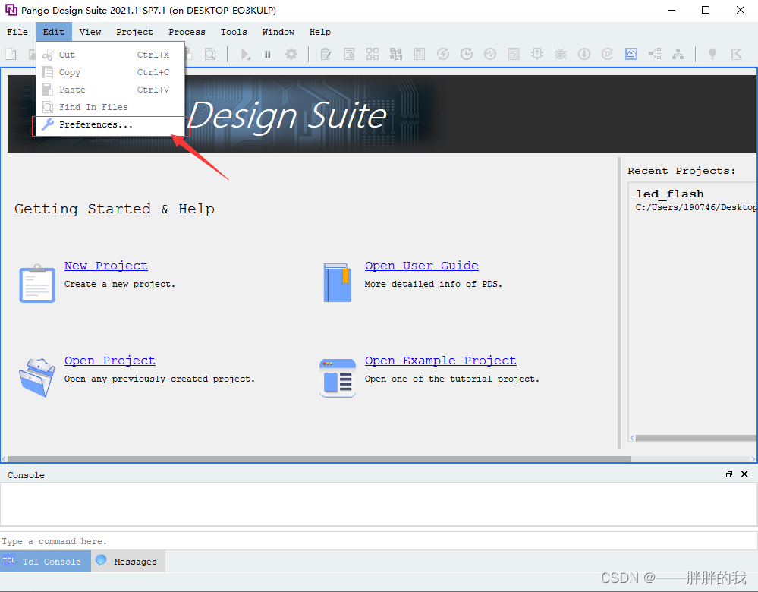Open the View menu
758x592 pixels.
(90, 32)
